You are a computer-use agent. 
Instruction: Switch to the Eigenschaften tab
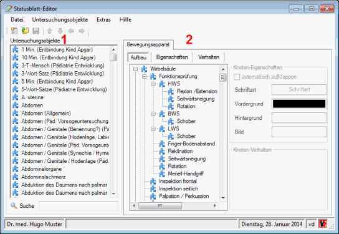coord(172,57)
